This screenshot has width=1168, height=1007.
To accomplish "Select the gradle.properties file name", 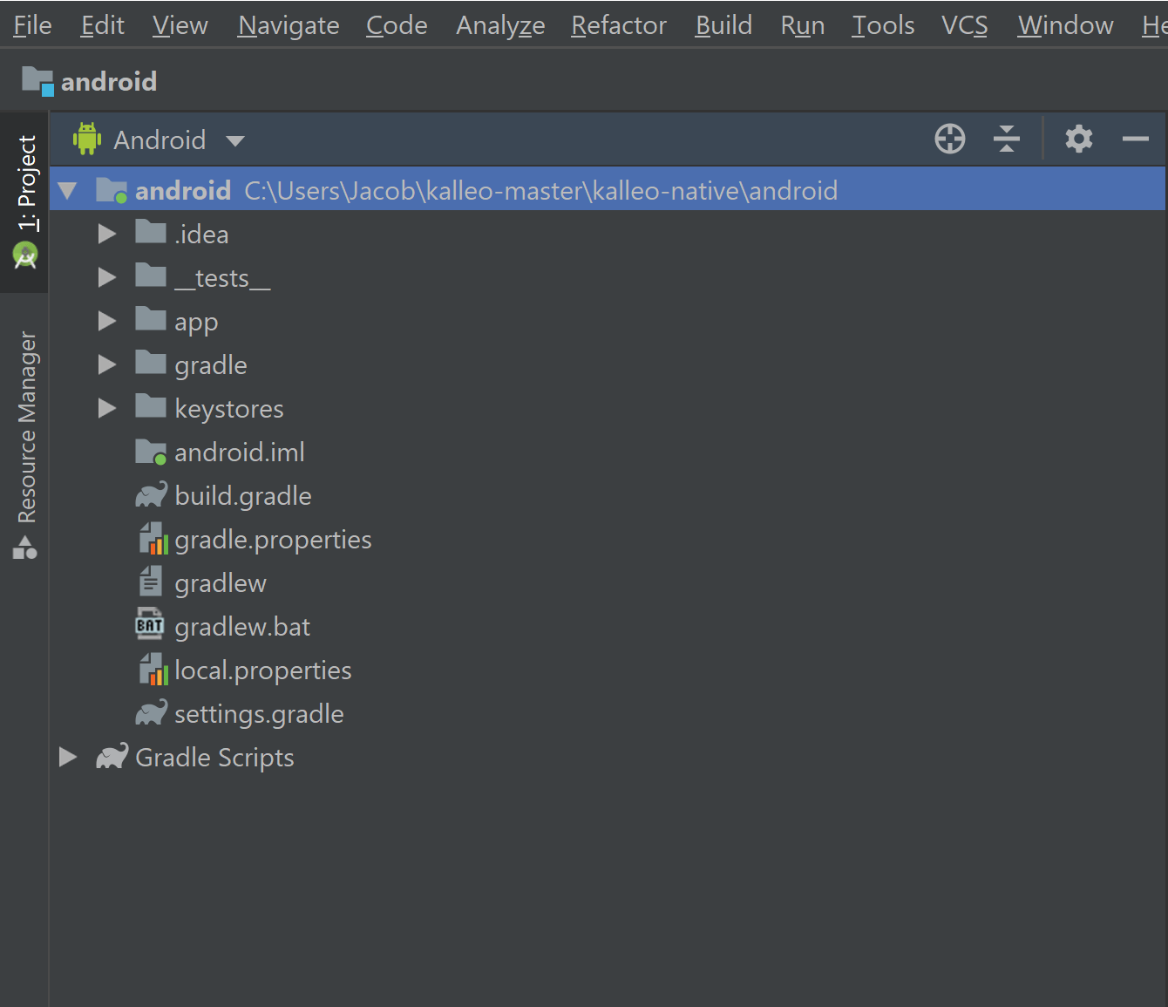I will tap(273, 539).
